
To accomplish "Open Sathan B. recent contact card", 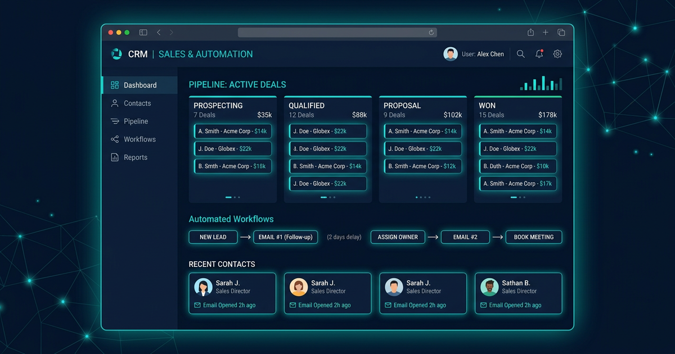I will [x=518, y=293].
